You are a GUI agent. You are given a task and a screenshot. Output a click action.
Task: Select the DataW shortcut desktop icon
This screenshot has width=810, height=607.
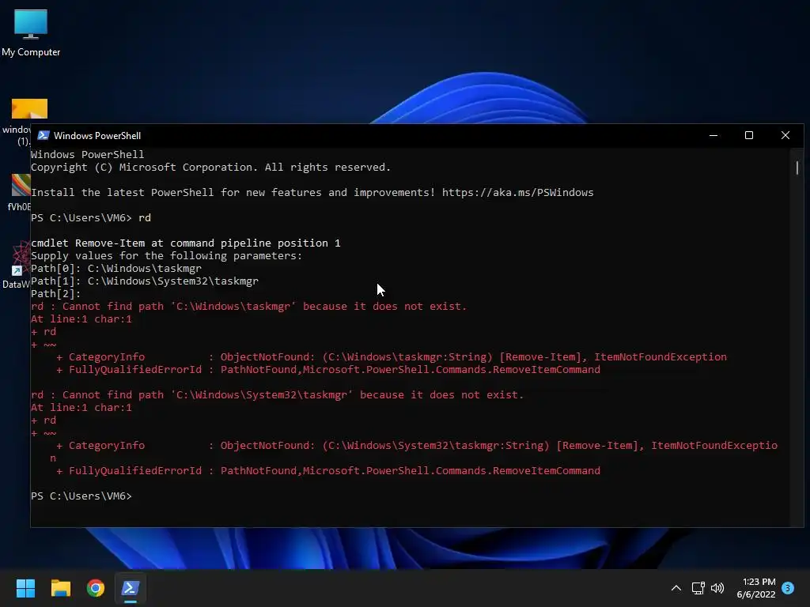click(17, 264)
